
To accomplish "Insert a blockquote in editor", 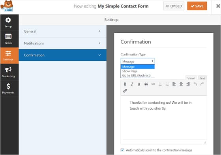I will point(146,84).
